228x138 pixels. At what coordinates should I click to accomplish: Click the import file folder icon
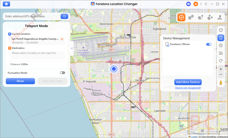coord(221,53)
